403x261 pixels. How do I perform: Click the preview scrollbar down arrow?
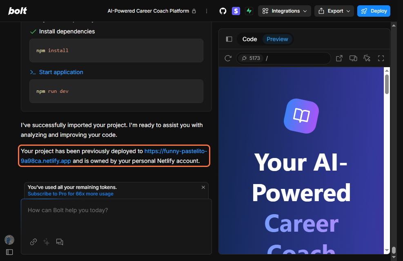pyautogui.click(x=387, y=250)
